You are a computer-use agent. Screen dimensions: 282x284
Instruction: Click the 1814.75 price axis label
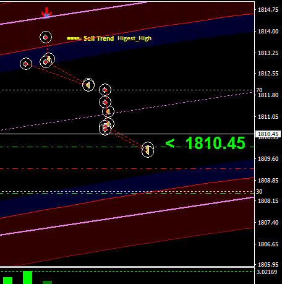[268, 10]
